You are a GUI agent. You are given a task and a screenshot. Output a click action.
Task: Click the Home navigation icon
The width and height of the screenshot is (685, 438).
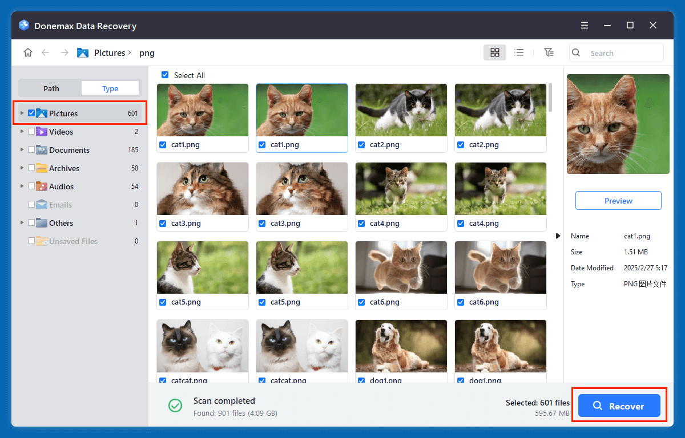pos(28,52)
